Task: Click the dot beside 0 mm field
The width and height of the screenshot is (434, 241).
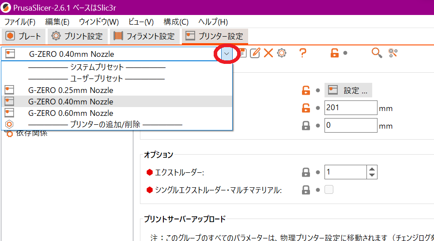Action: click(318, 126)
